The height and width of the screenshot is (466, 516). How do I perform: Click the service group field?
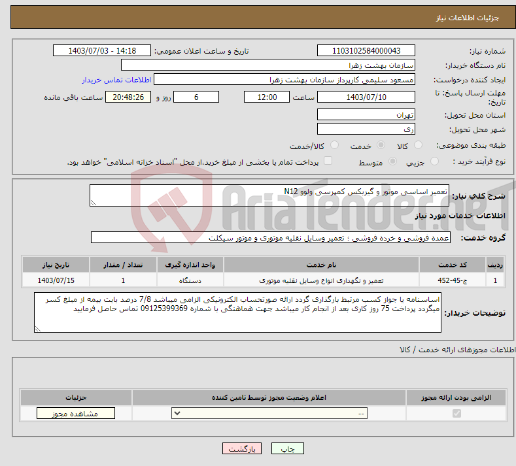coord(271,237)
